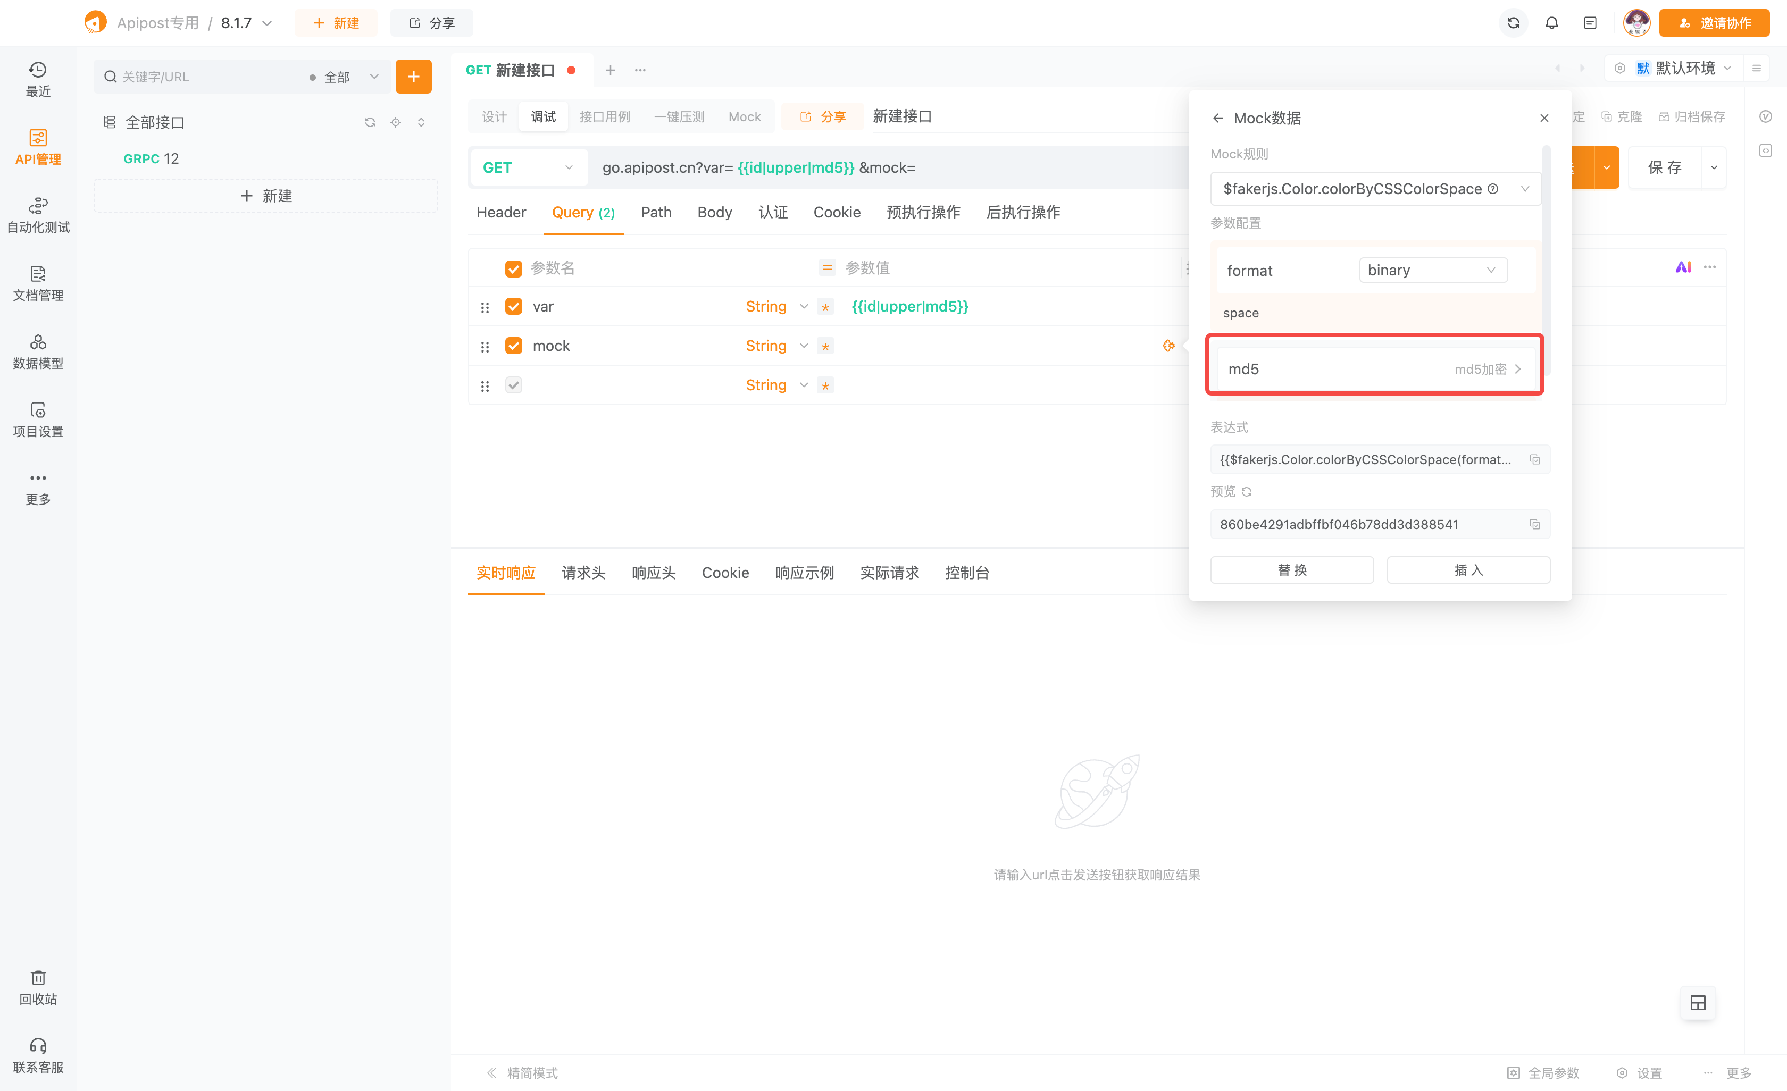This screenshot has width=1787, height=1091.
Task: Open 自动化测试 sidebar section
Action: click(38, 215)
